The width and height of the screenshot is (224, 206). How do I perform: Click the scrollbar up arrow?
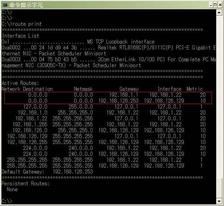point(219,13)
